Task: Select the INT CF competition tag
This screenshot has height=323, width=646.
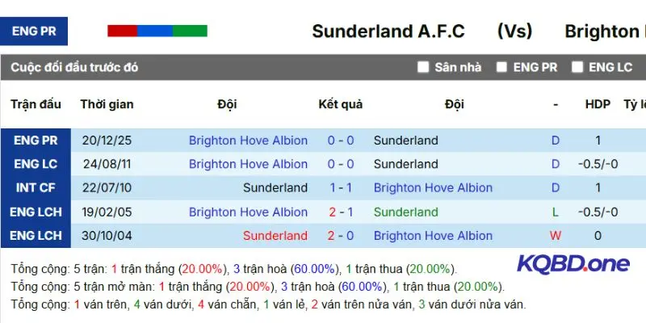Action: [x=36, y=188]
